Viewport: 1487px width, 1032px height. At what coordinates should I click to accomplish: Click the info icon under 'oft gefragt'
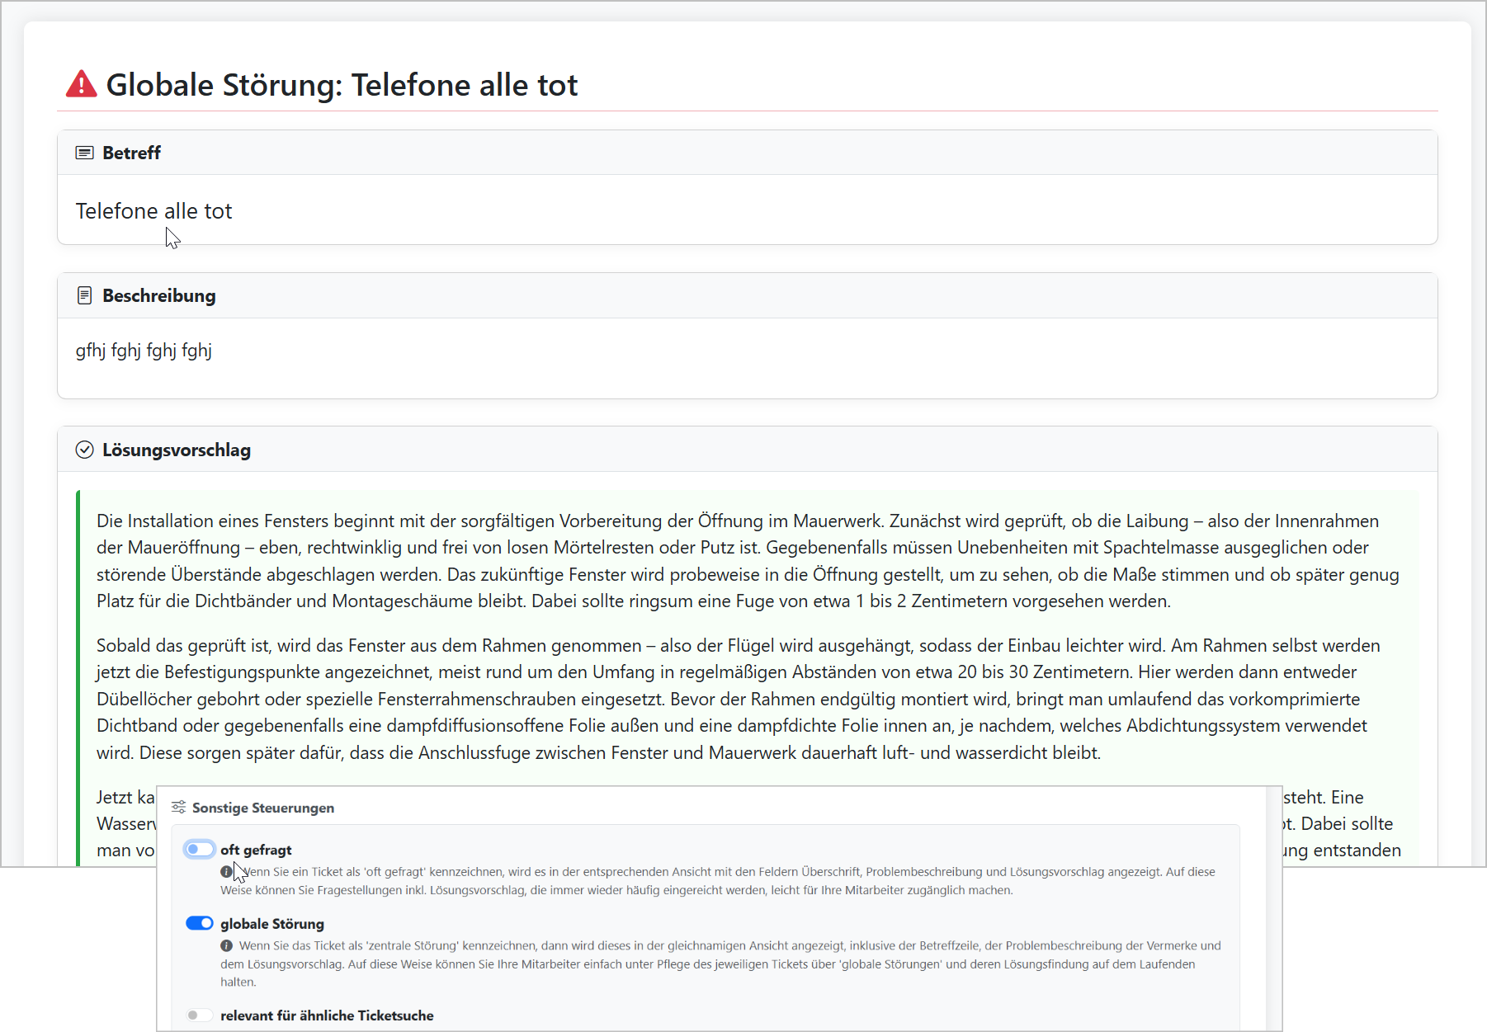(227, 871)
